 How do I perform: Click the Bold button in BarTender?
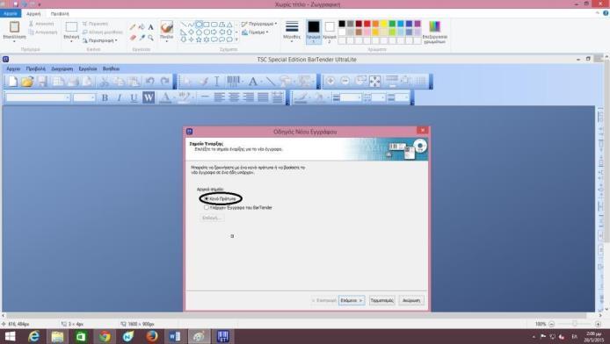point(105,97)
